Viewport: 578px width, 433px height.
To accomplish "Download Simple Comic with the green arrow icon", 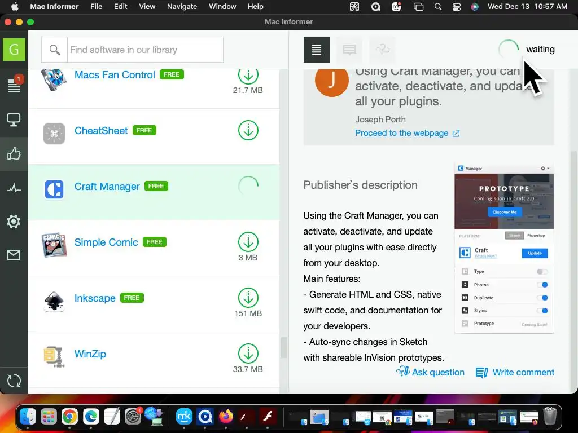I will [248, 242].
